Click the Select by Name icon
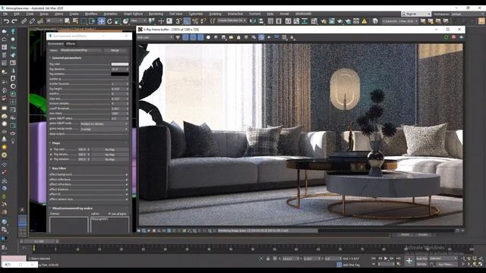This screenshot has height=273, width=486. 75,21
